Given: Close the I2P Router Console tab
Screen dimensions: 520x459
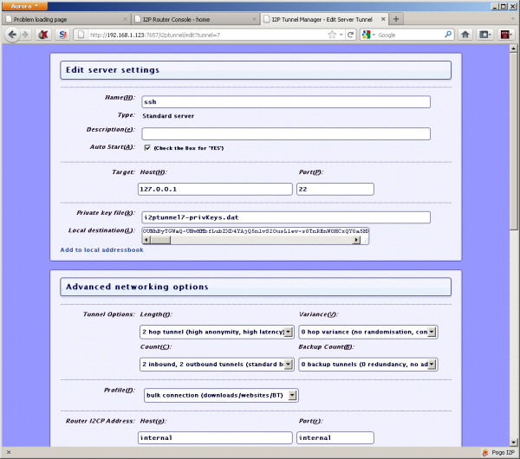Looking at the screenshot, I should click(254, 19).
